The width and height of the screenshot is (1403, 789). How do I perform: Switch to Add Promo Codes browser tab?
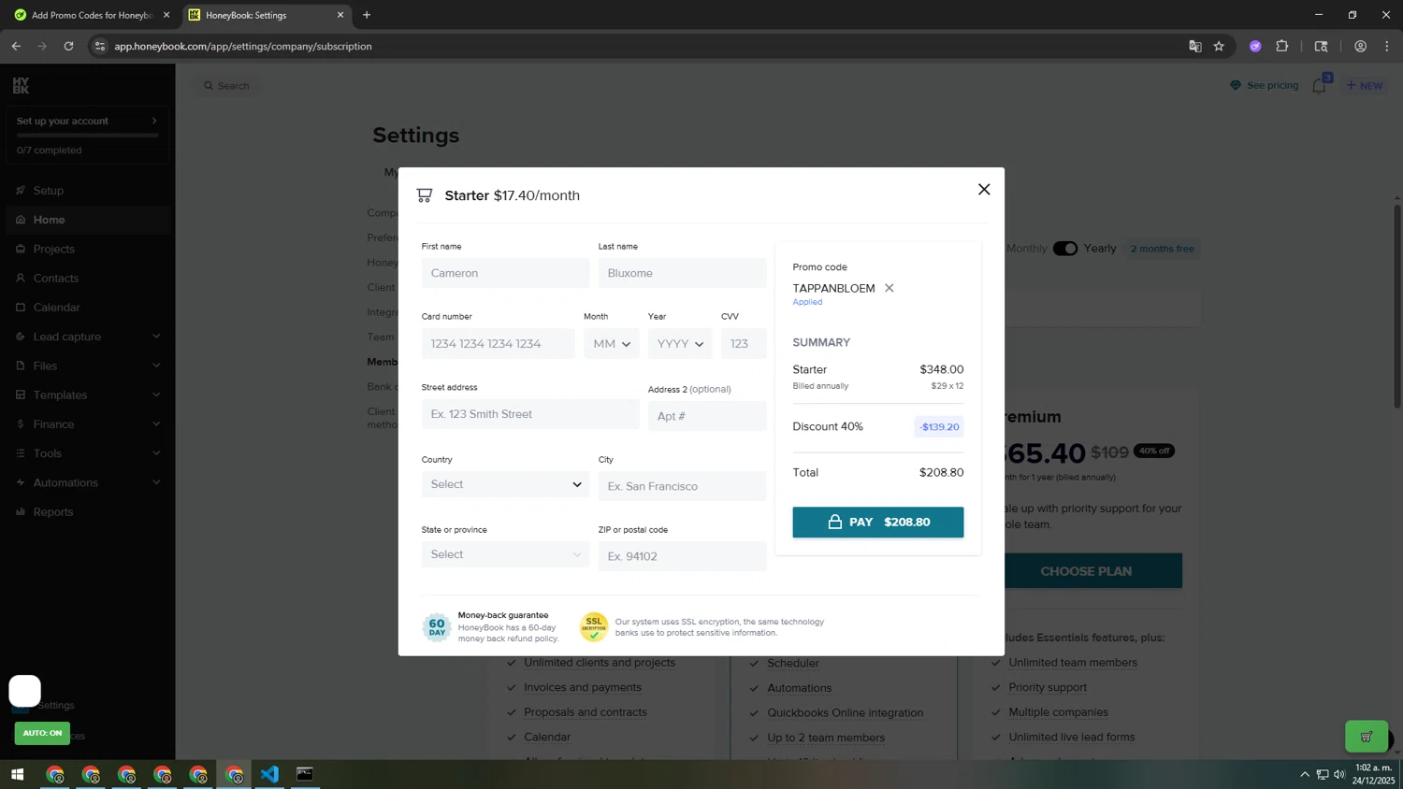click(92, 15)
